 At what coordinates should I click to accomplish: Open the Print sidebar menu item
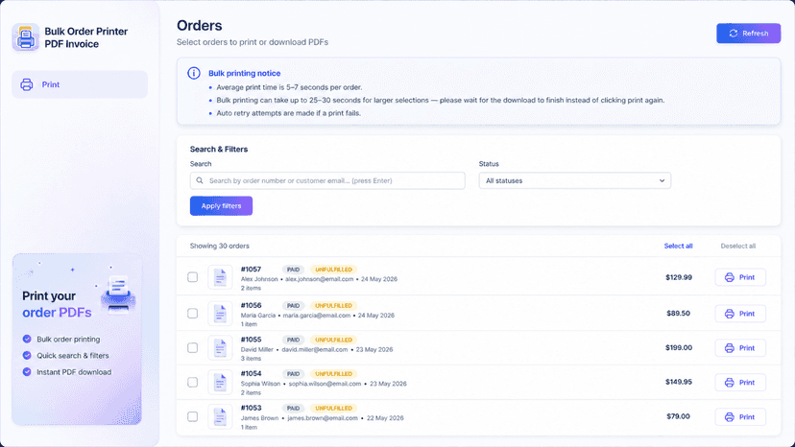coord(80,84)
